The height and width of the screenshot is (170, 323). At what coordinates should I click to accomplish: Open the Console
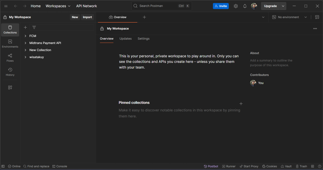(60, 166)
